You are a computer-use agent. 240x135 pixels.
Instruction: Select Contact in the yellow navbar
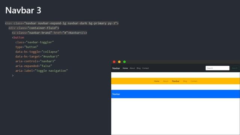[x=194, y=81]
